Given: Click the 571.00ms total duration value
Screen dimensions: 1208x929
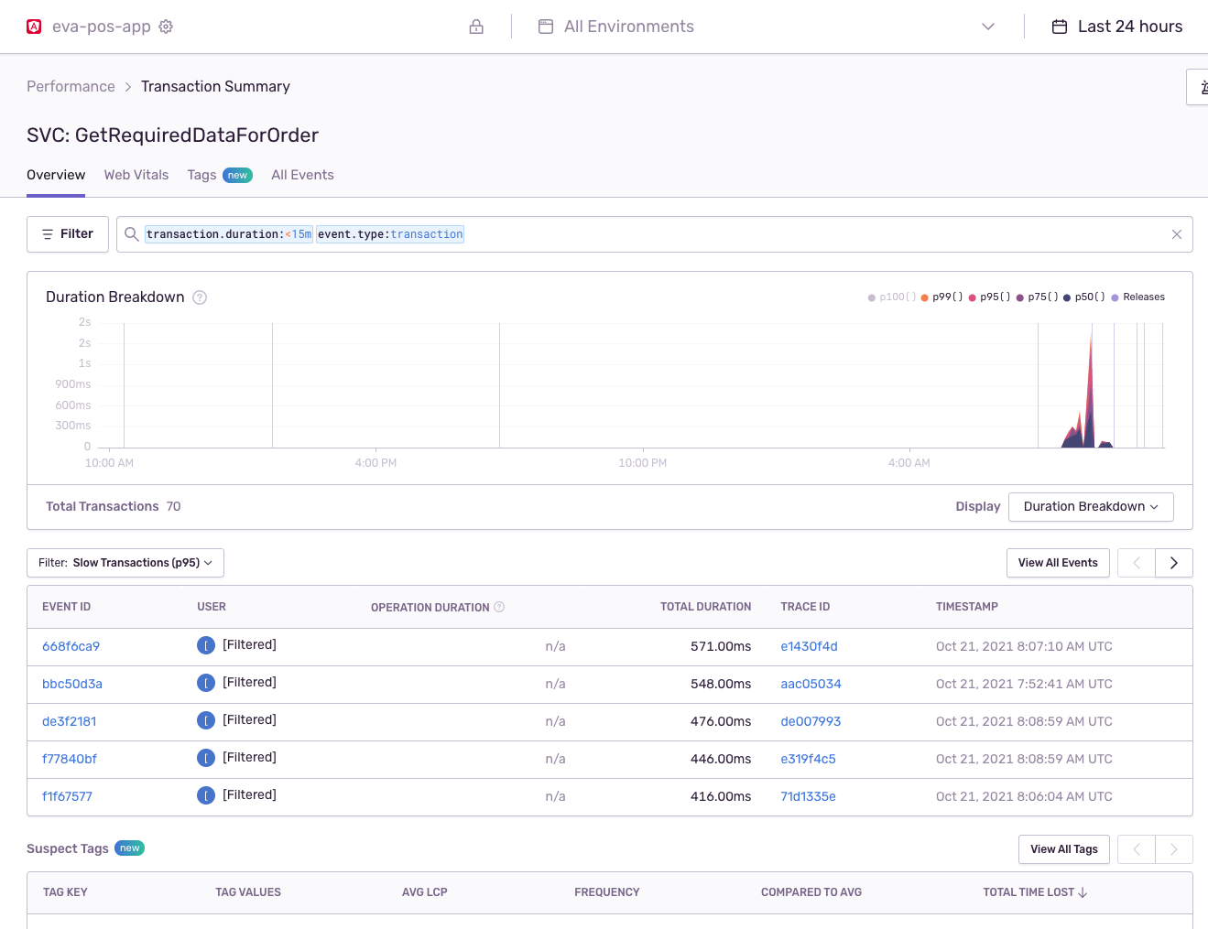Looking at the screenshot, I should coord(721,646).
